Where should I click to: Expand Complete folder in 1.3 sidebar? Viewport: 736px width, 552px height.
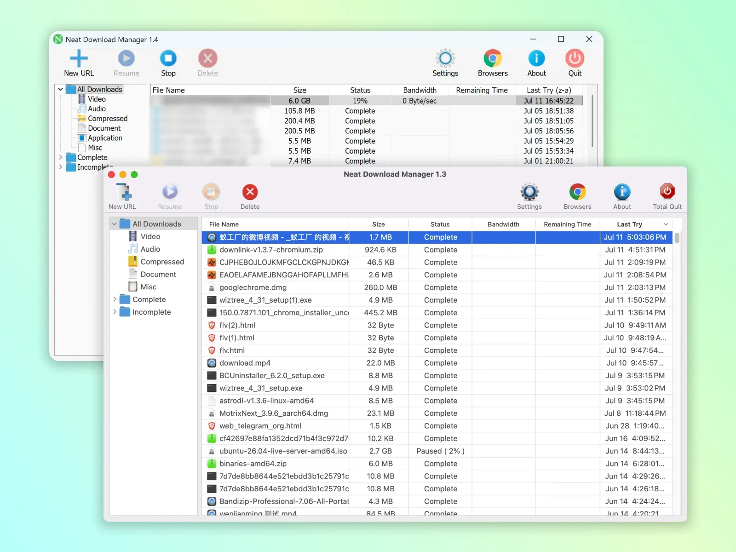click(x=115, y=299)
